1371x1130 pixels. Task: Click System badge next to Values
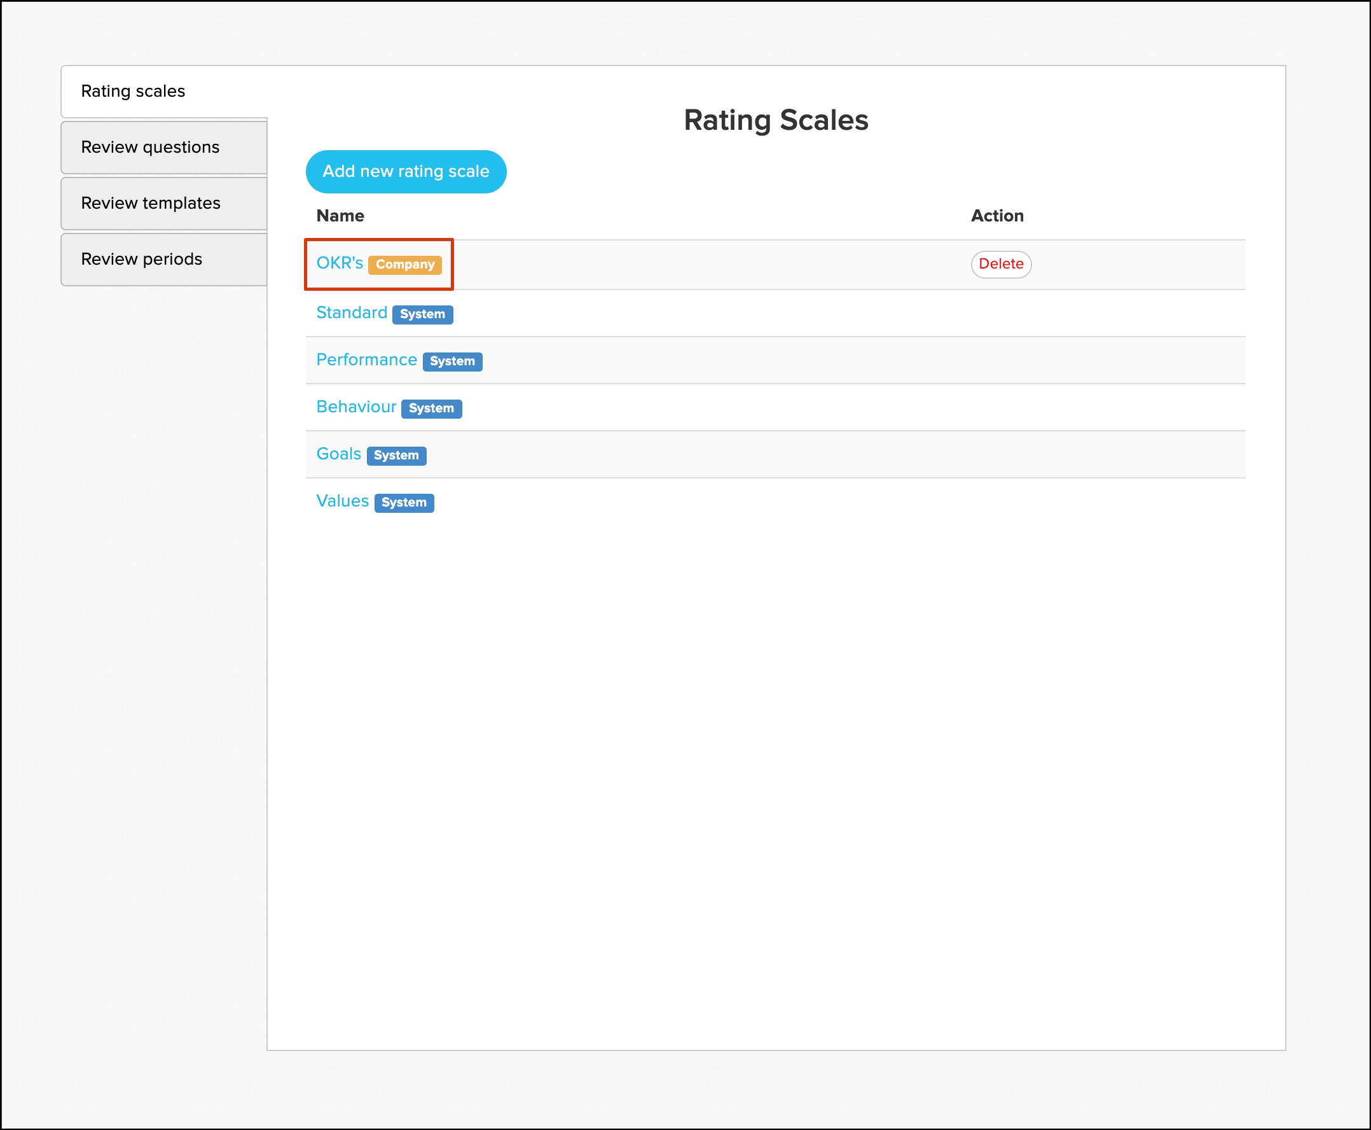click(404, 503)
